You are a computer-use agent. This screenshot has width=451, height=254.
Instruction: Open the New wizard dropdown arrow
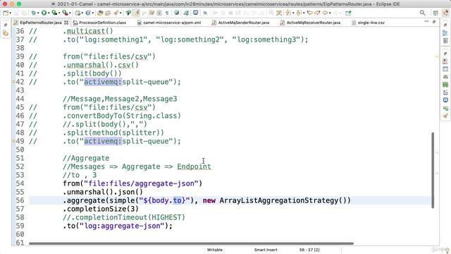11,13
